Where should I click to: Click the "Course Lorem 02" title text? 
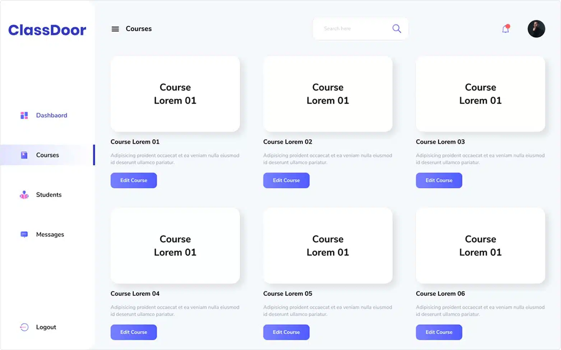pyautogui.click(x=288, y=142)
